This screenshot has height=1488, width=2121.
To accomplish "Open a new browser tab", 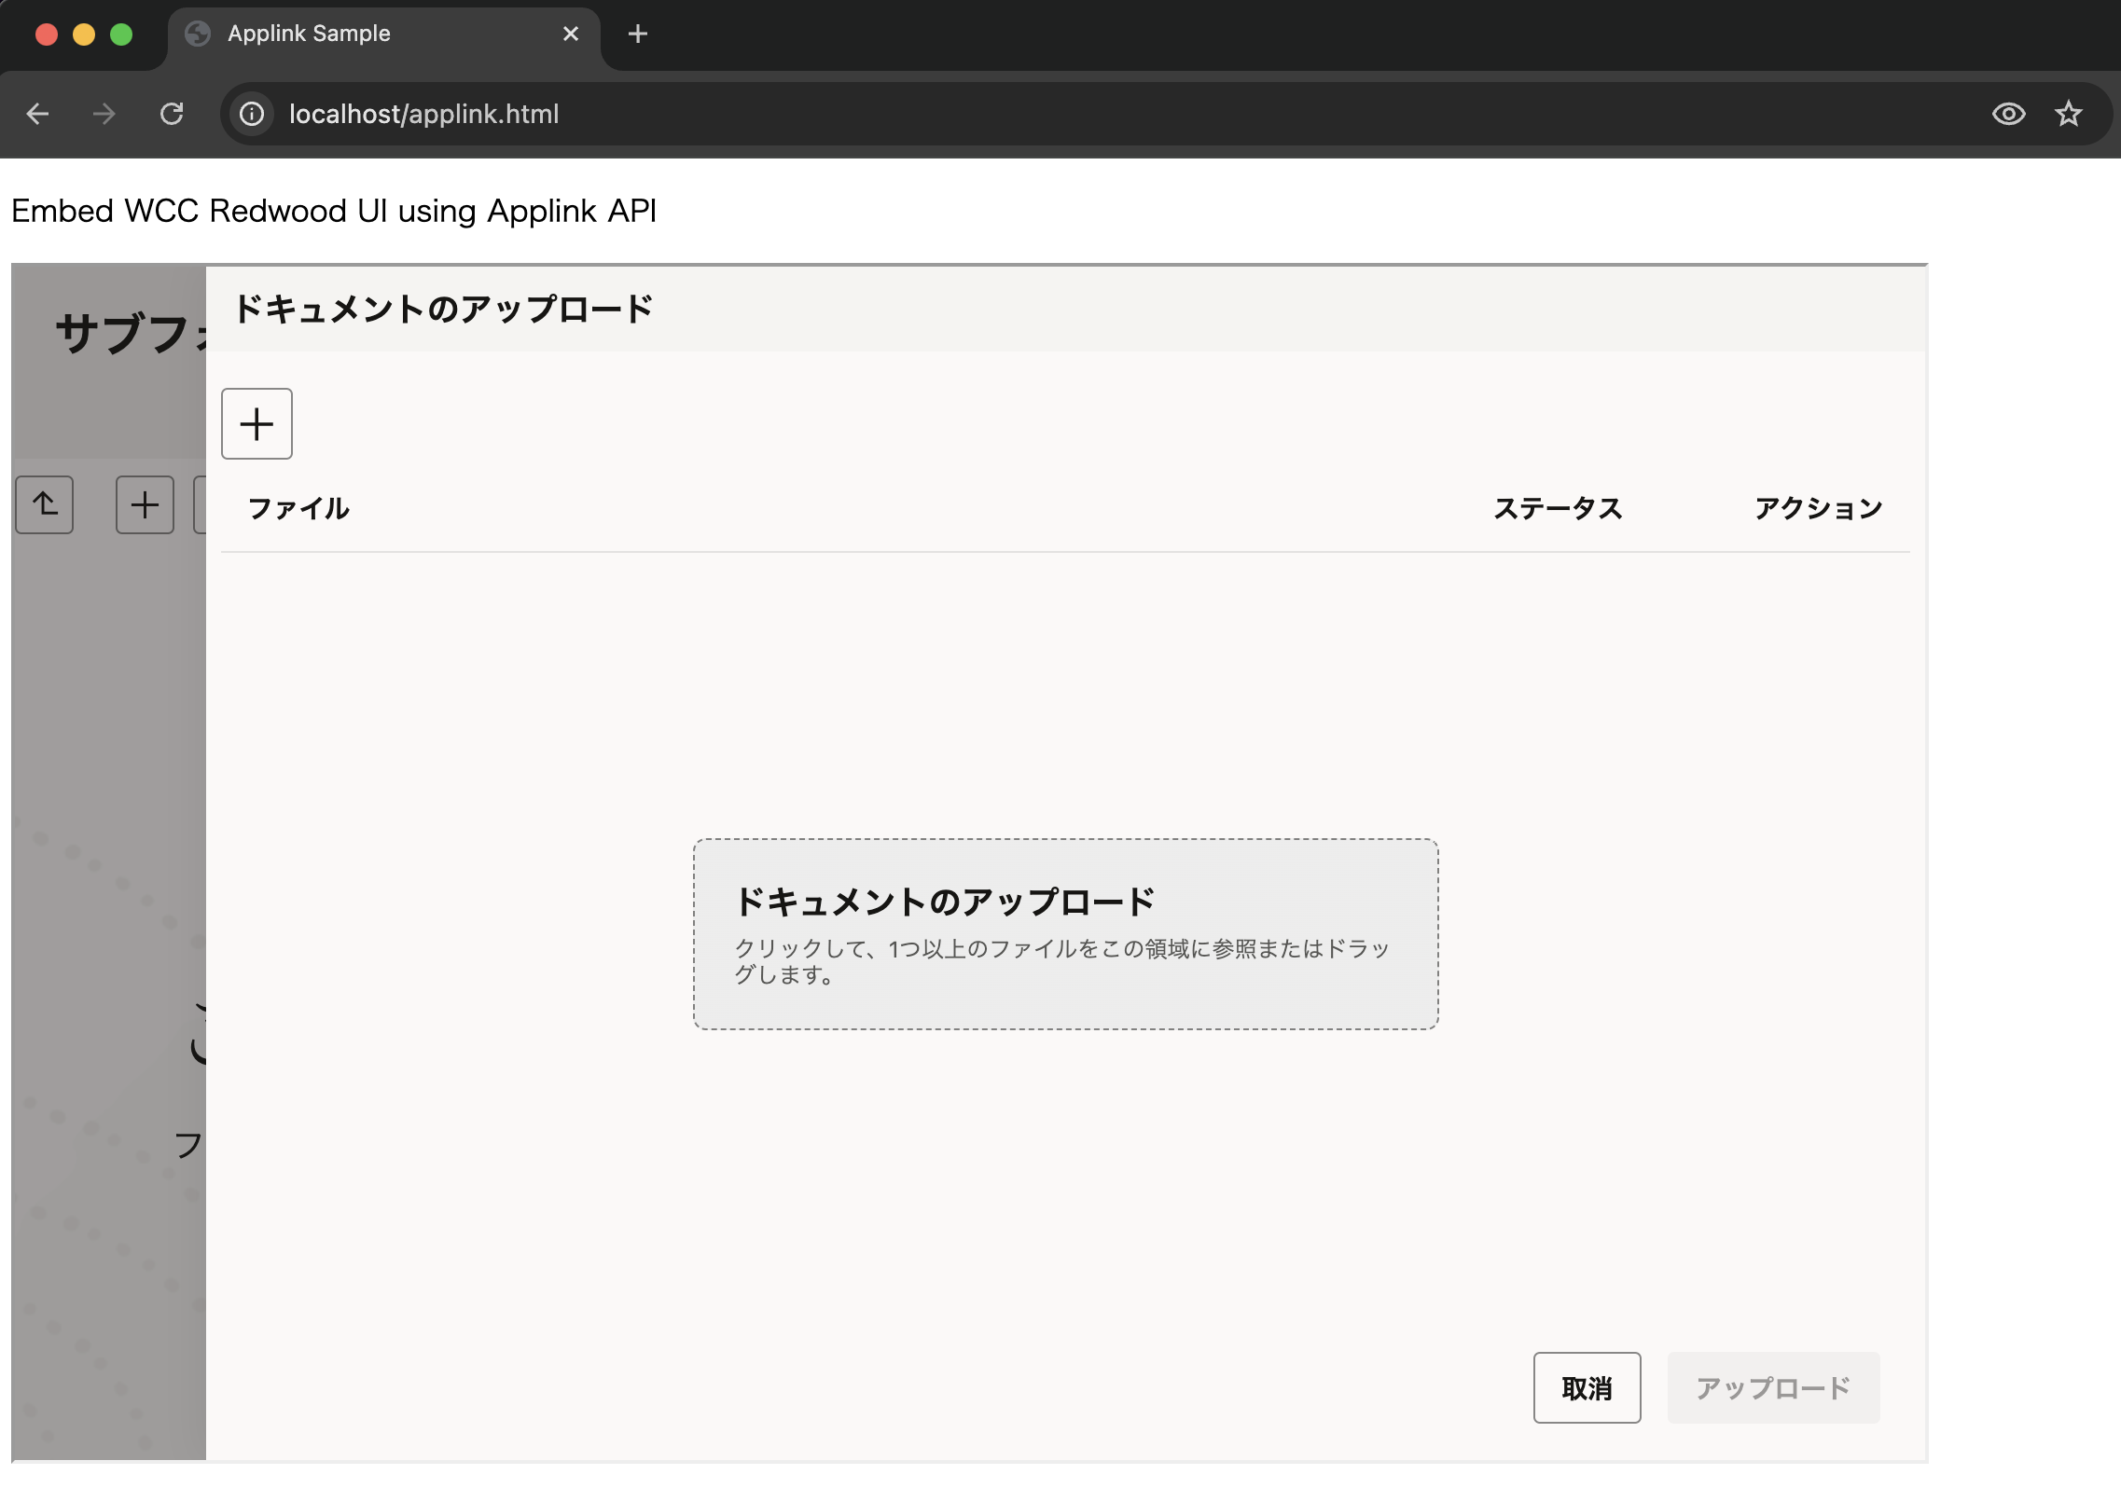I will [x=638, y=34].
